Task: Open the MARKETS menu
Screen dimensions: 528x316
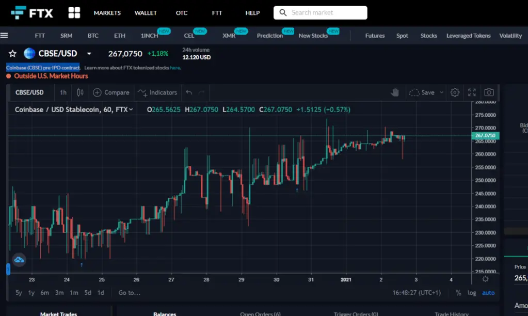Action: tap(107, 13)
